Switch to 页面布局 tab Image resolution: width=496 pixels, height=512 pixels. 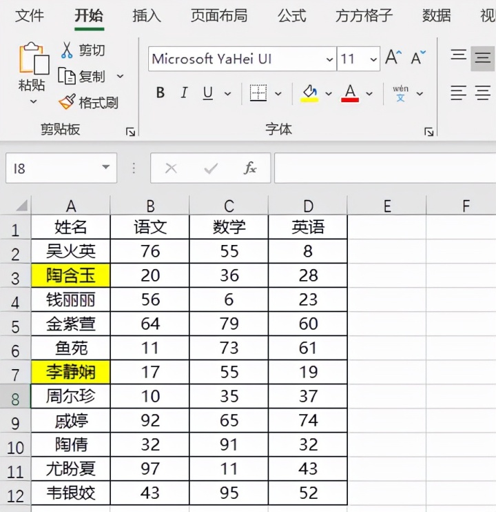219,16
